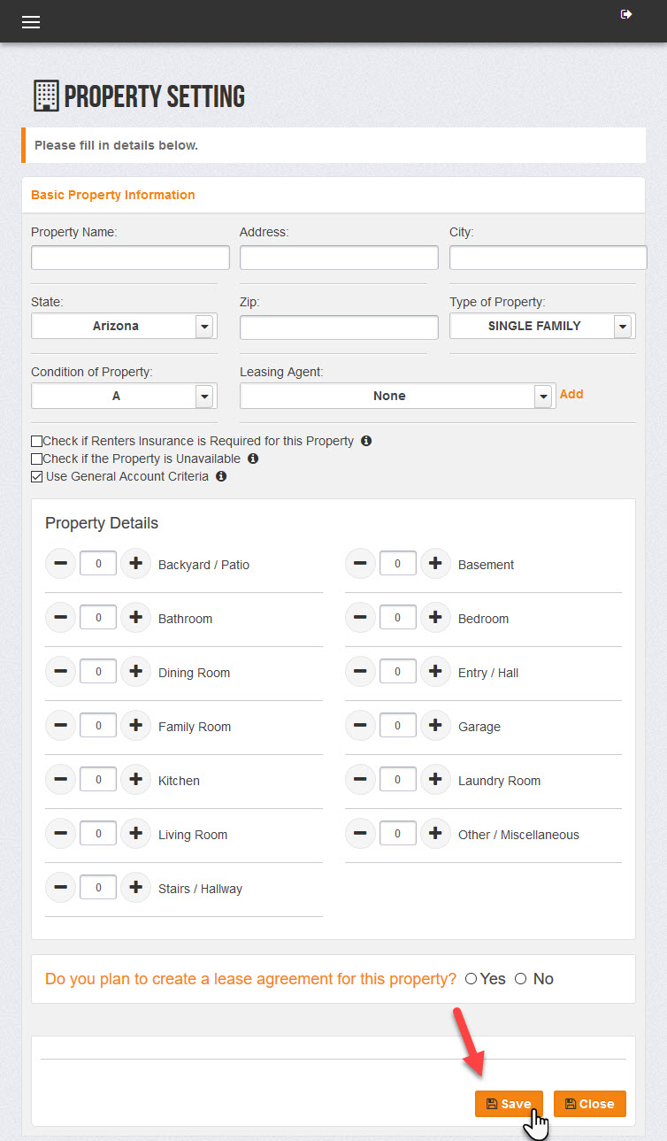
Task: Click info icon beside General Account Criteria
Action: pyautogui.click(x=221, y=476)
